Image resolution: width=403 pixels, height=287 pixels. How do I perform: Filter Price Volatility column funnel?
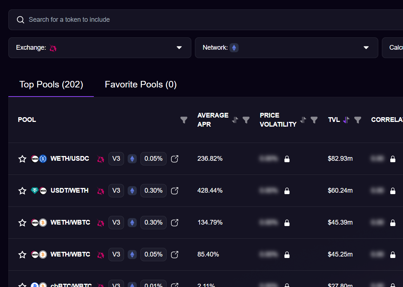314,120
